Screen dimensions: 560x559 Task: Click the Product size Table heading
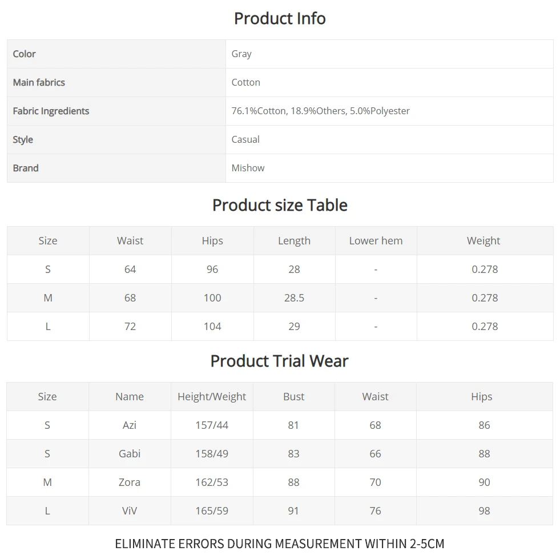tap(280, 205)
